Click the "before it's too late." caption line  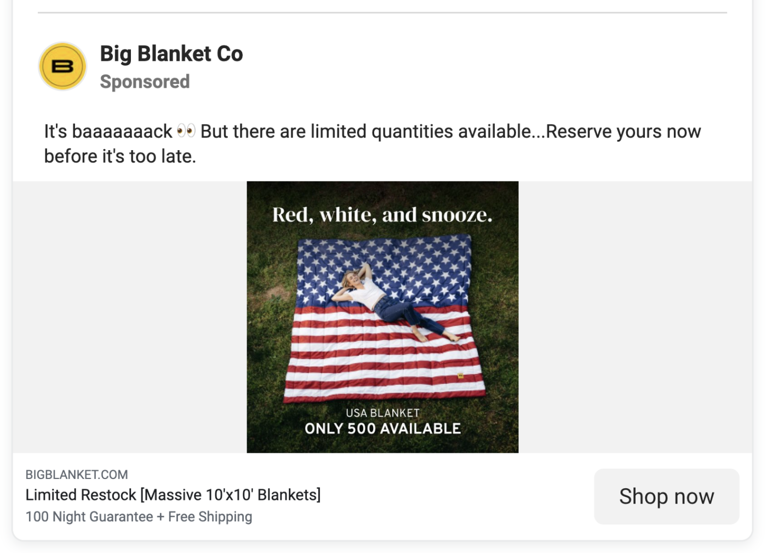tap(120, 156)
